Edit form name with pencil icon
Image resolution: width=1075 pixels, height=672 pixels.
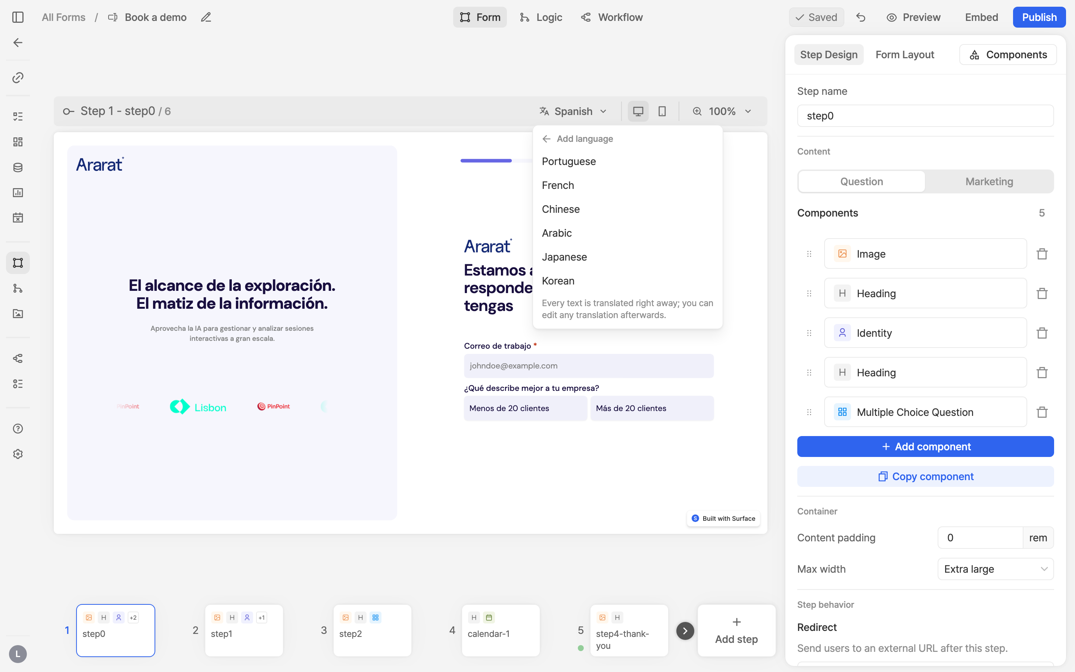click(x=206, y=17)
